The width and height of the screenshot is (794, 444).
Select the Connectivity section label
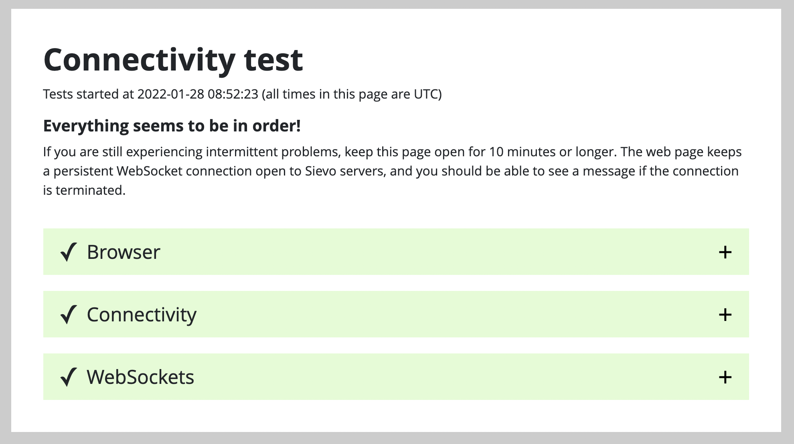pyautogui.click(x=142, y=315)
